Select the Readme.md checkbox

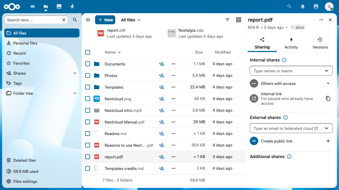(x=88, y=134)
